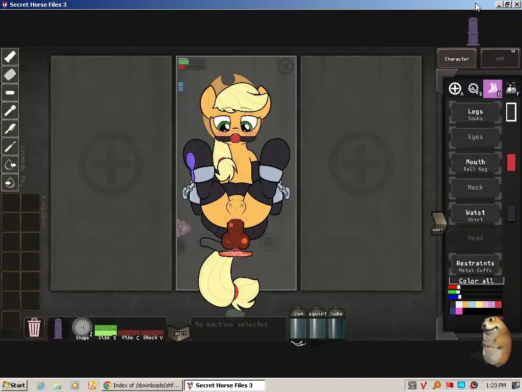Click the first empty Inventory slot
Screen dimensions: 522x392
(11, 203)
